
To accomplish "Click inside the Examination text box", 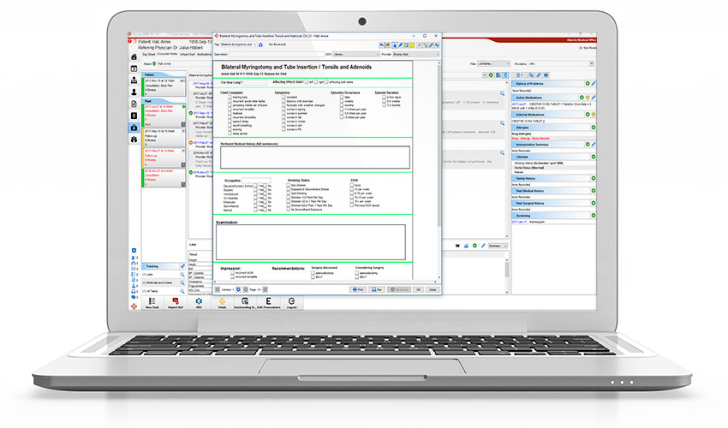I will [311, 242].
